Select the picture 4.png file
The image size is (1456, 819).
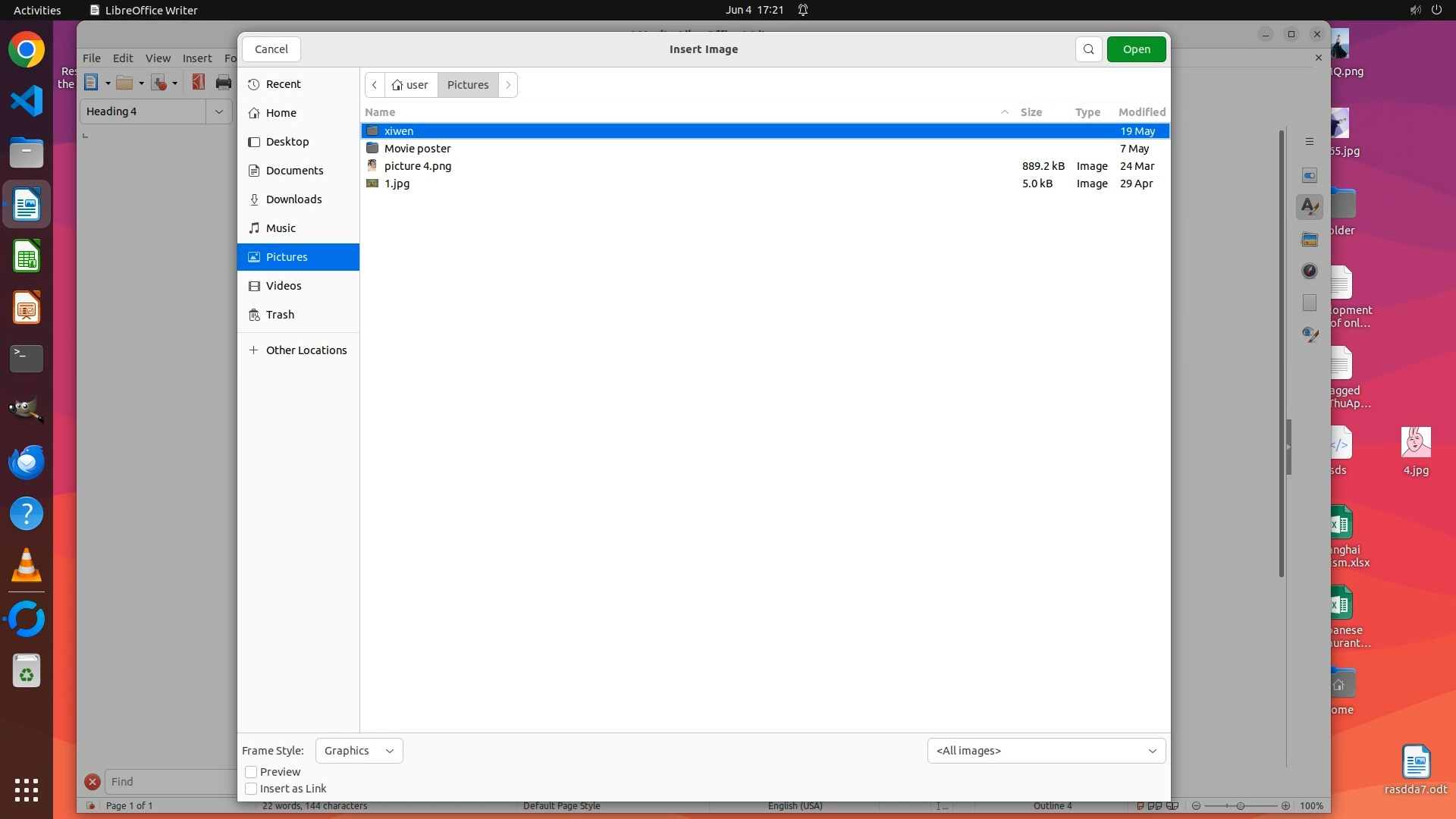[x=418, y=166]
